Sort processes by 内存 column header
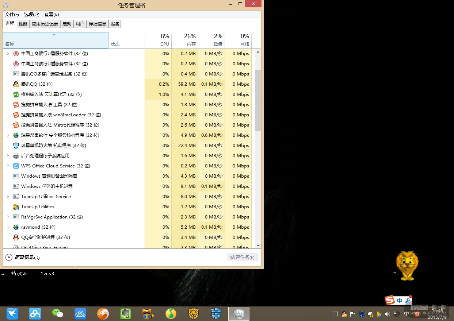 pos(185,40)
